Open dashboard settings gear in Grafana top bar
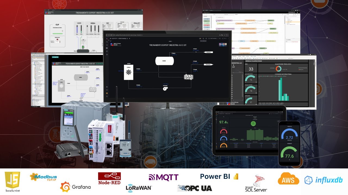 coord(206,38)
